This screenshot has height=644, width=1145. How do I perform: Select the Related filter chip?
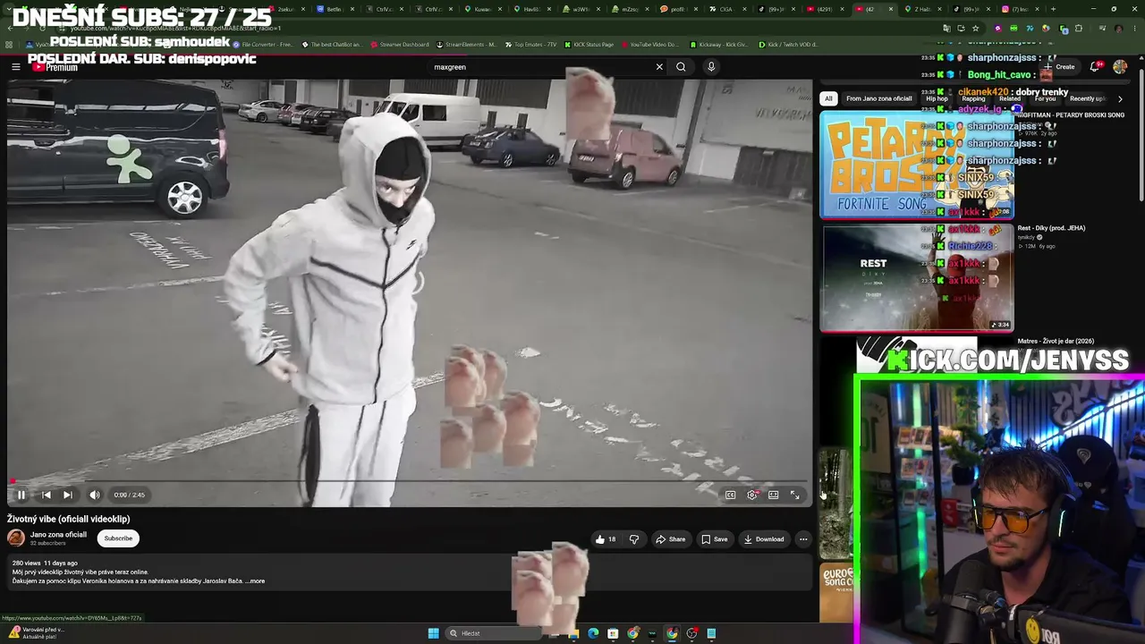1010,98
